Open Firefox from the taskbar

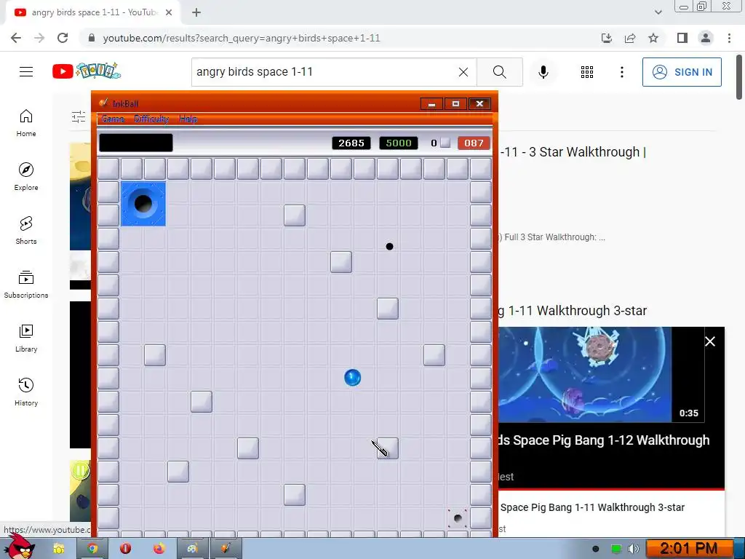click(x=159, y=549)
